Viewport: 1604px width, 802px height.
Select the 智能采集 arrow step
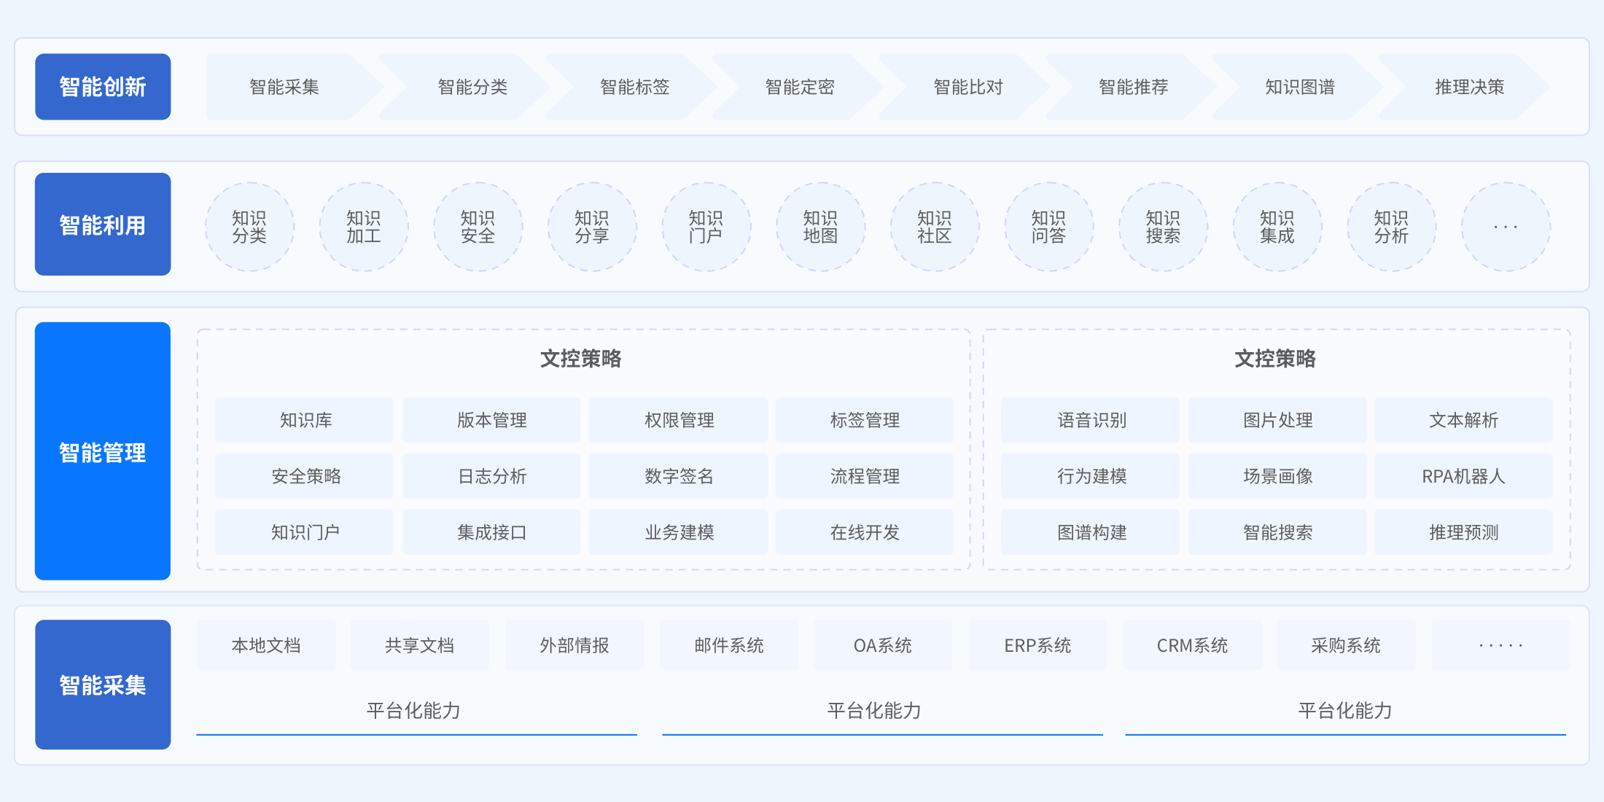[x=284, y=87]
